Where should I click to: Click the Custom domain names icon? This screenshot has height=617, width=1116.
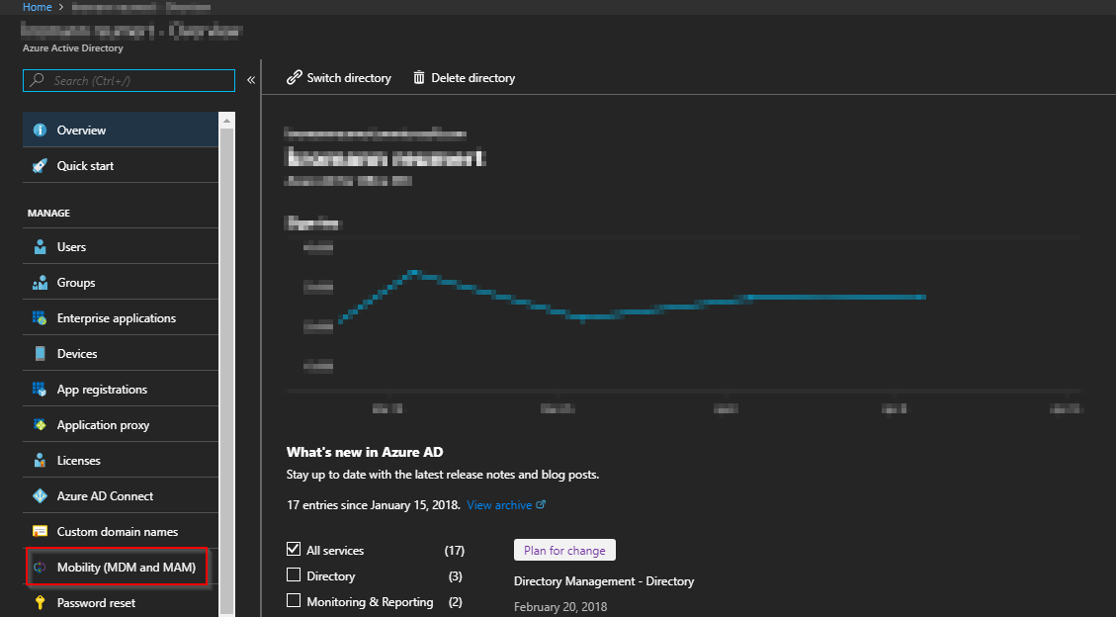pos(40,532)
